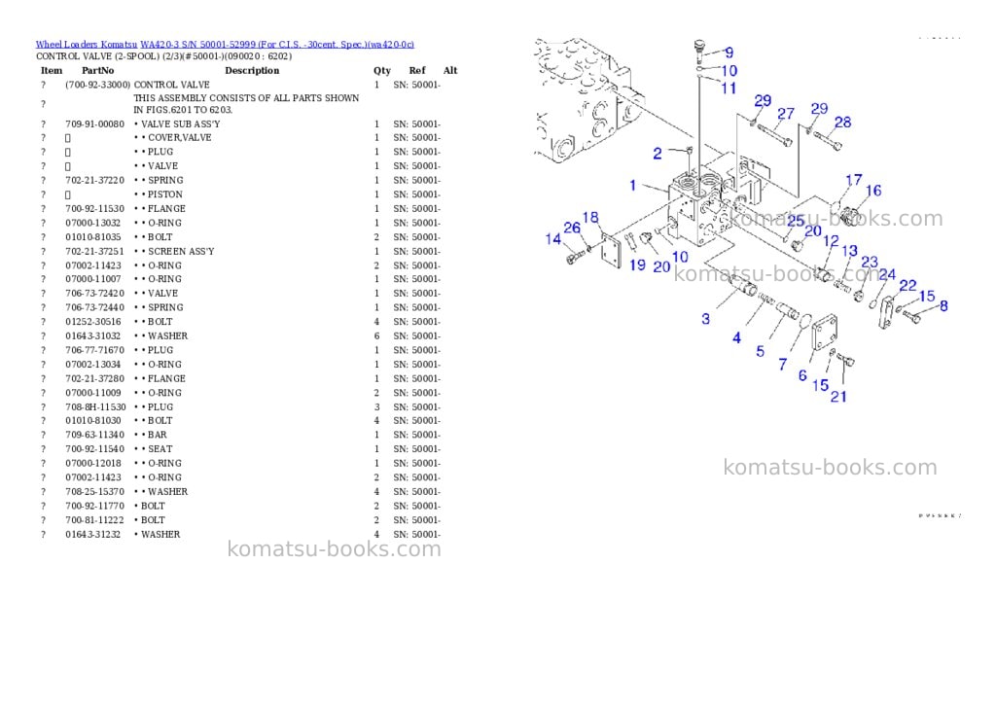Click diagram callout number 28
Viewport: 996px width, 705px height.
point(843,123)
